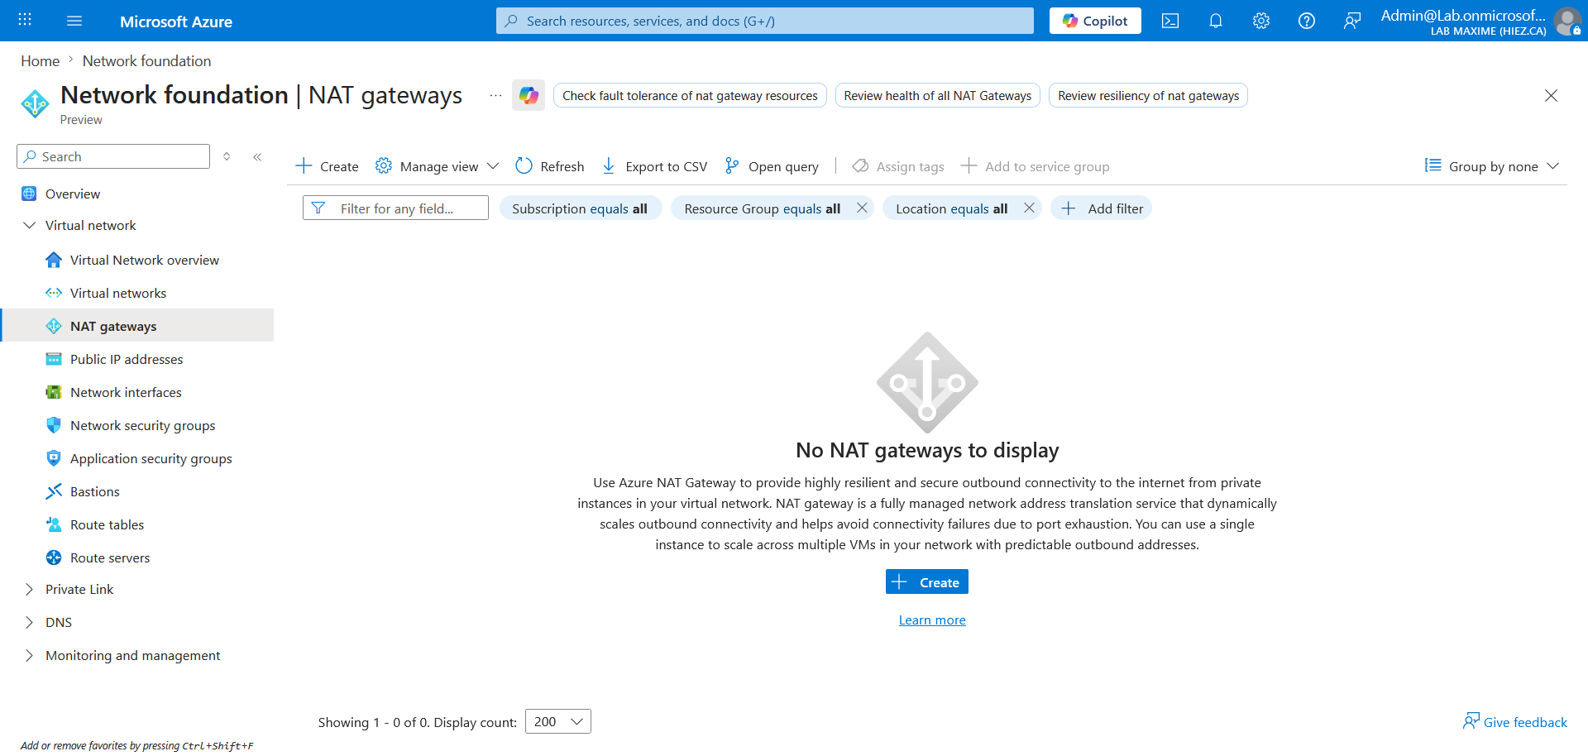
Task: Open the ellipsis more options by the title
Action: pyautogui.click(x=495, y=95)
